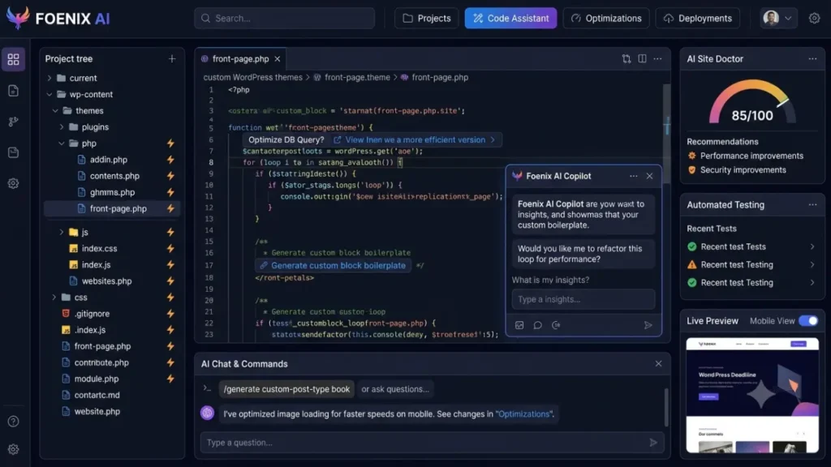Screen dimensions: 831x467
Task: Click the Live Preview website thumbnail
Action: tap(752, 396)
